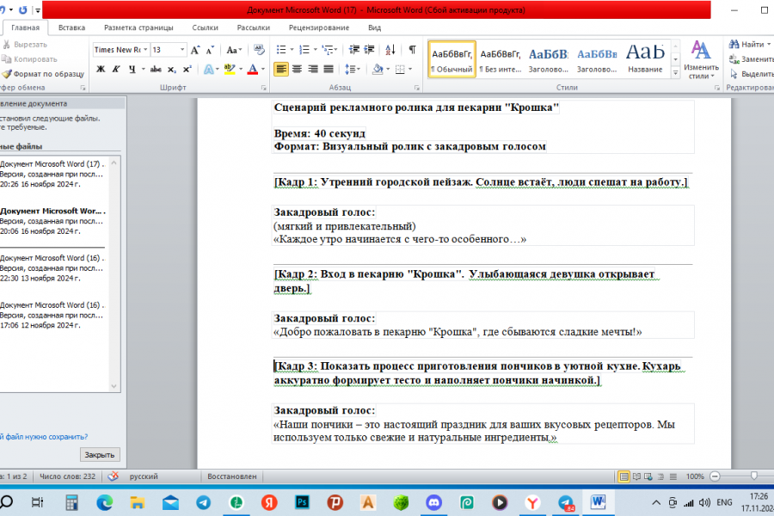Toggle italic formatting button

coord(116,69)
